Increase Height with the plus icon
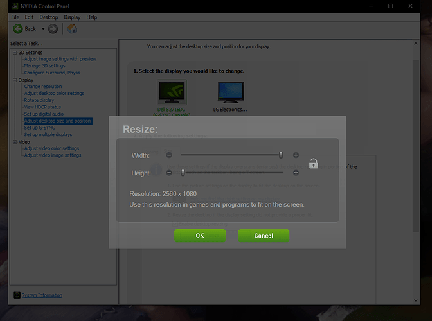 [296, 173]
